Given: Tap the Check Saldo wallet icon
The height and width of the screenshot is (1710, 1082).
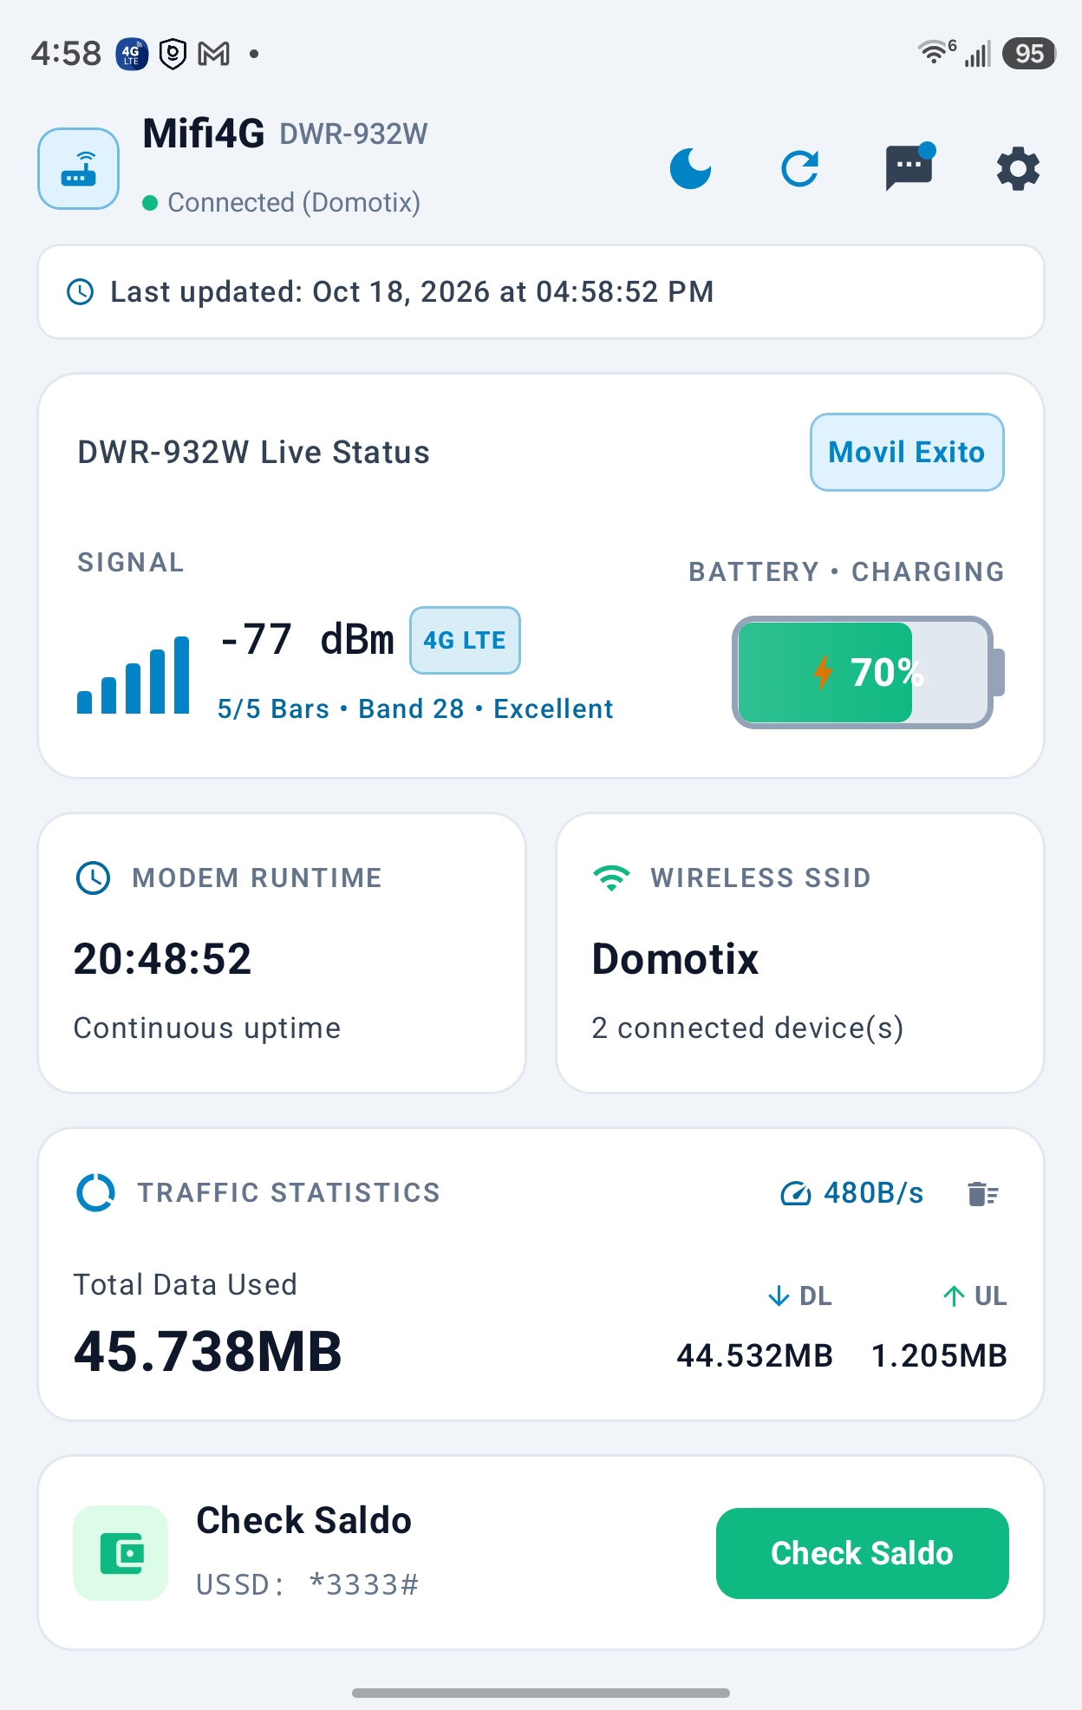Looking at the screenshot, I should click(x=121, y=1553).
